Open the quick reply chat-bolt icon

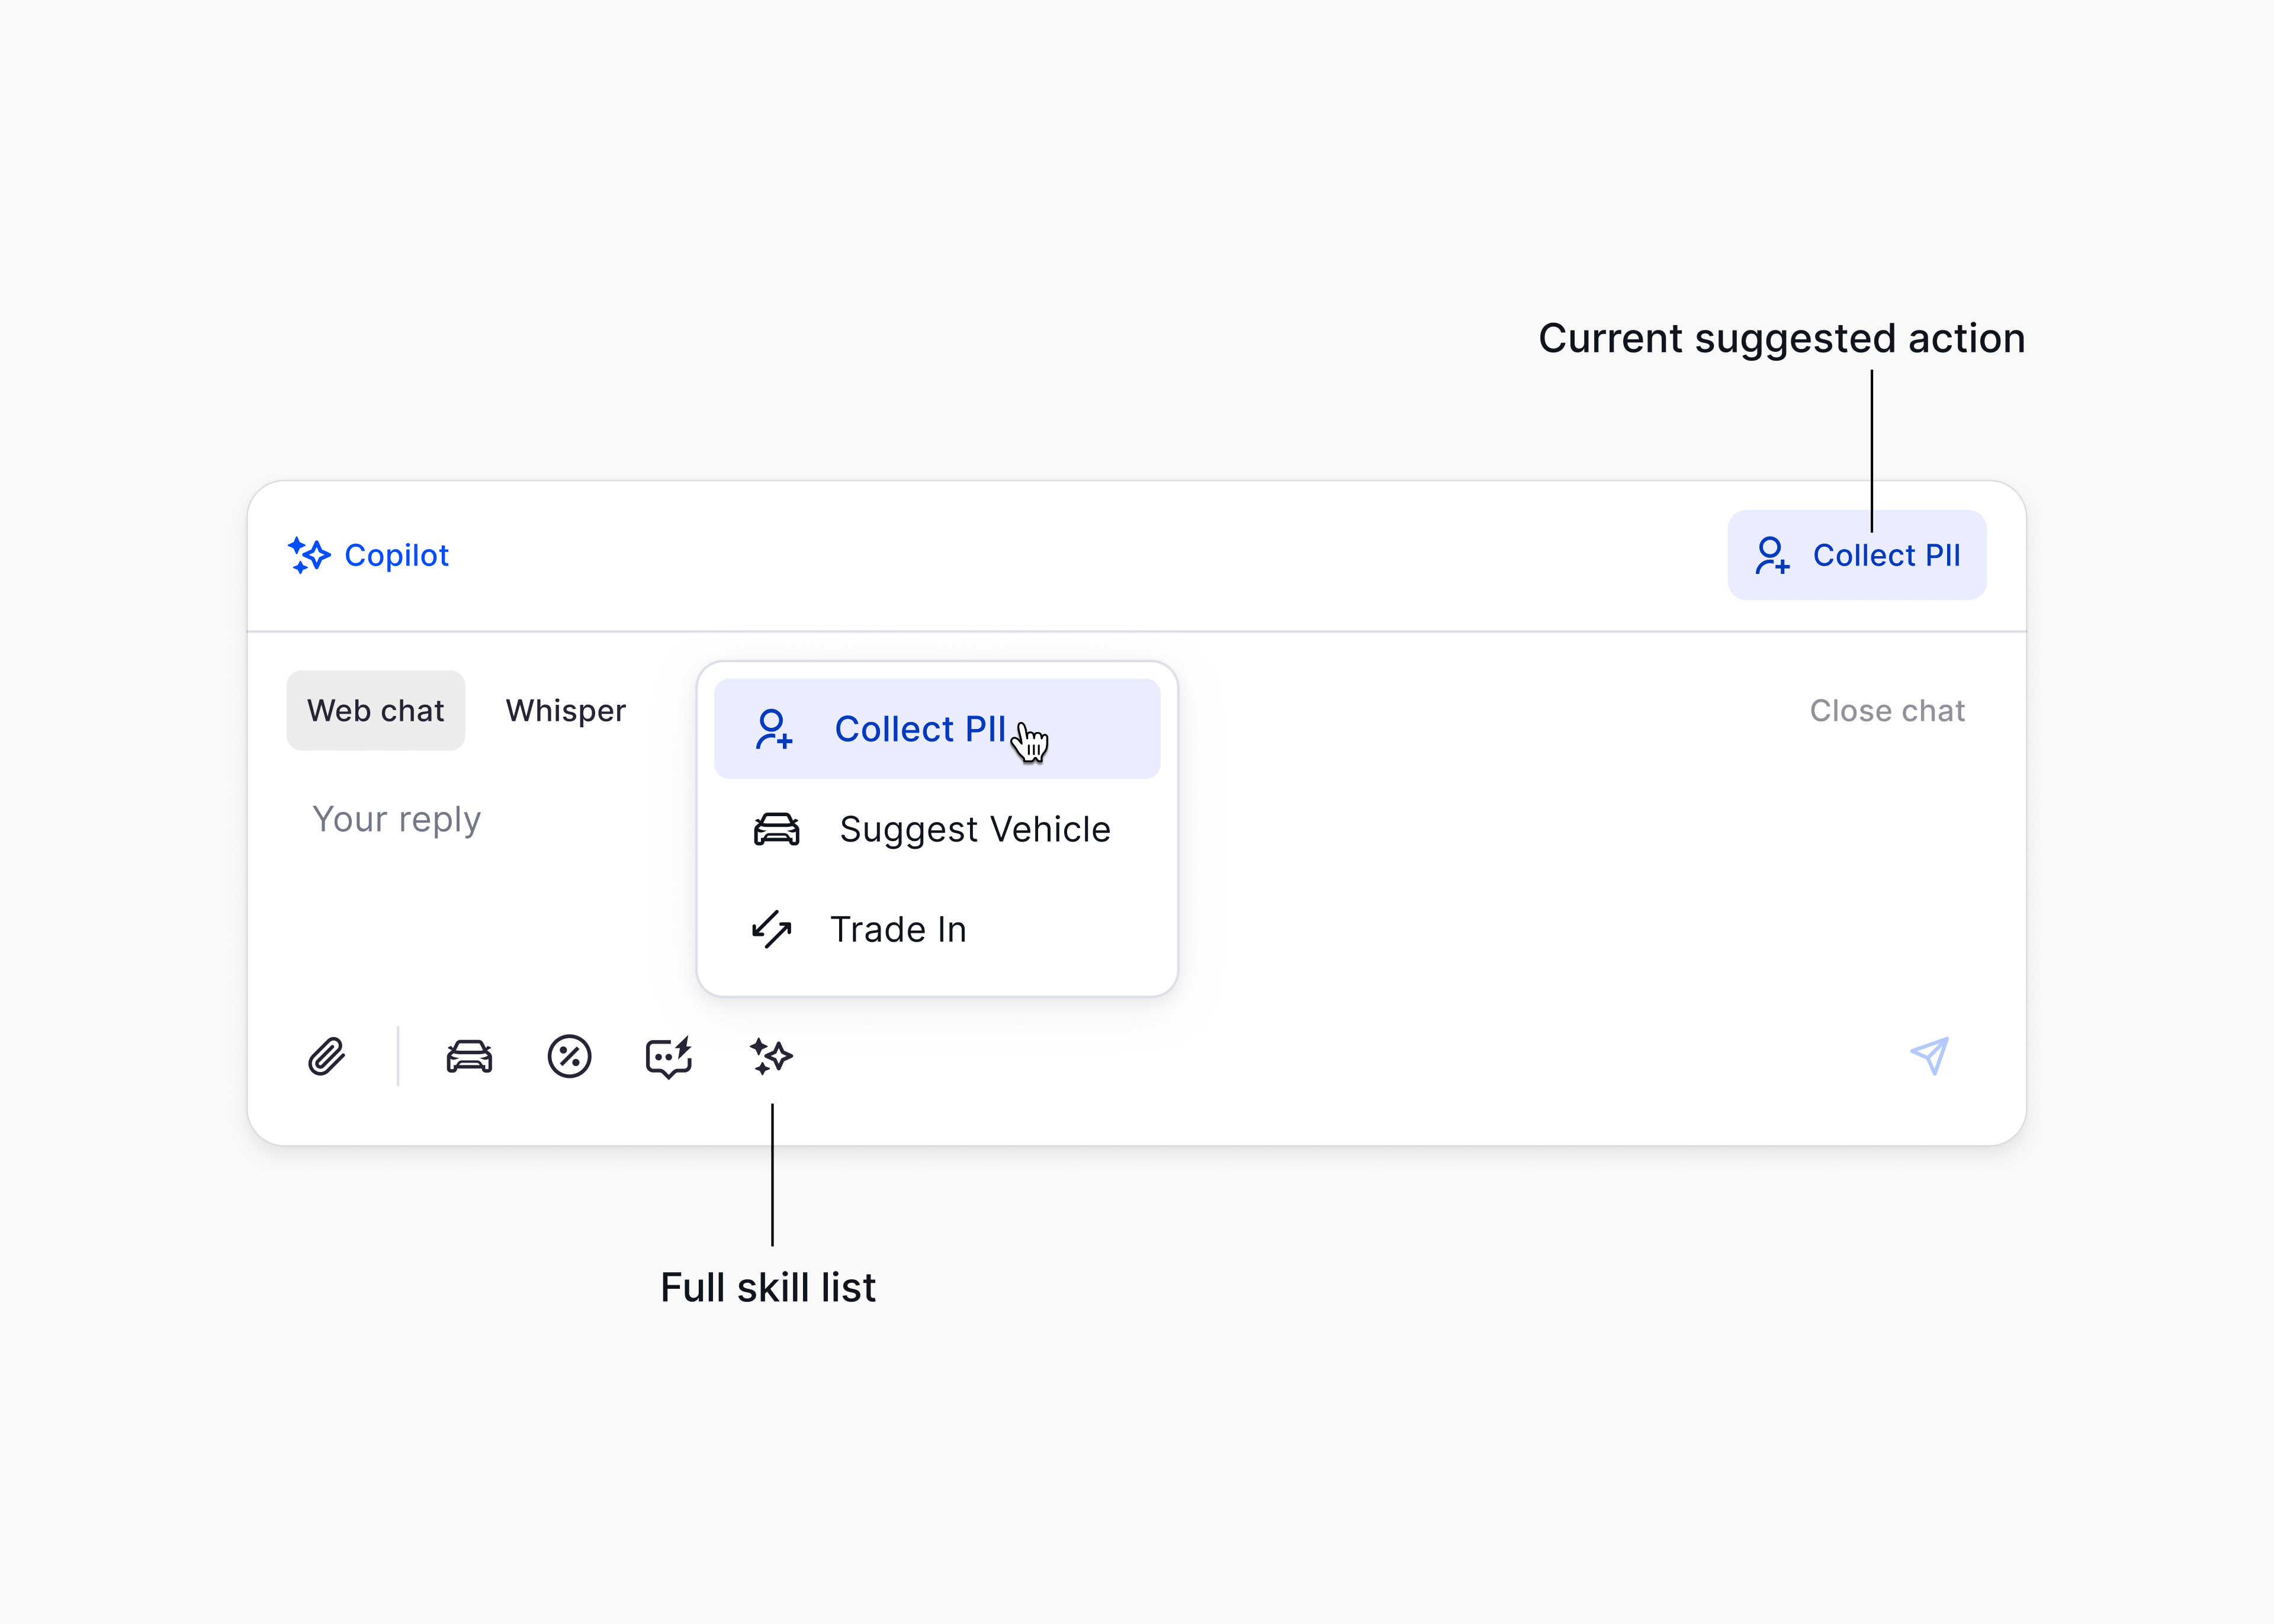(669, 1057)
